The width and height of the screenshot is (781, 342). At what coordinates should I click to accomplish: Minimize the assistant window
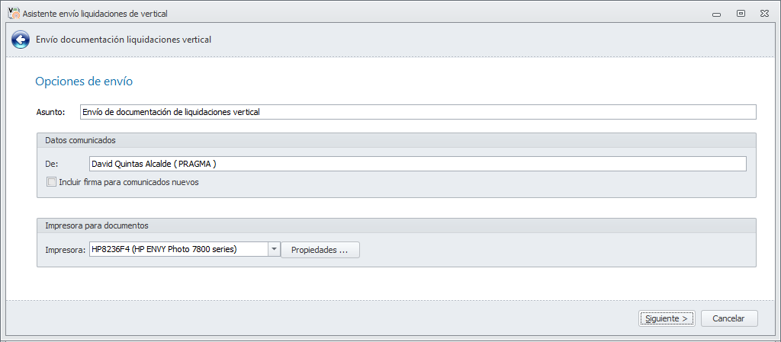[x=716, y=13]
